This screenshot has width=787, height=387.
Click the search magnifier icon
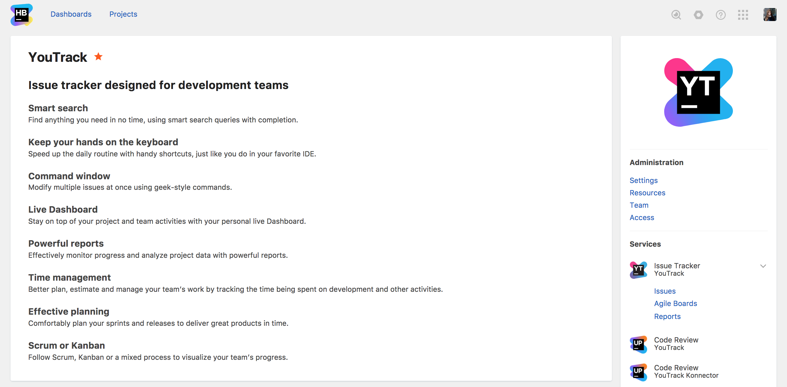click(677, 15)
